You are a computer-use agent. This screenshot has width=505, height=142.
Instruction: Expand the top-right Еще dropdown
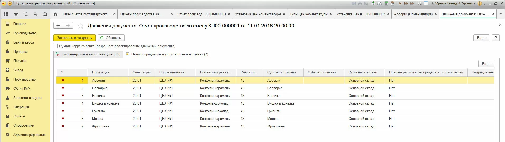tap(482, 38)
